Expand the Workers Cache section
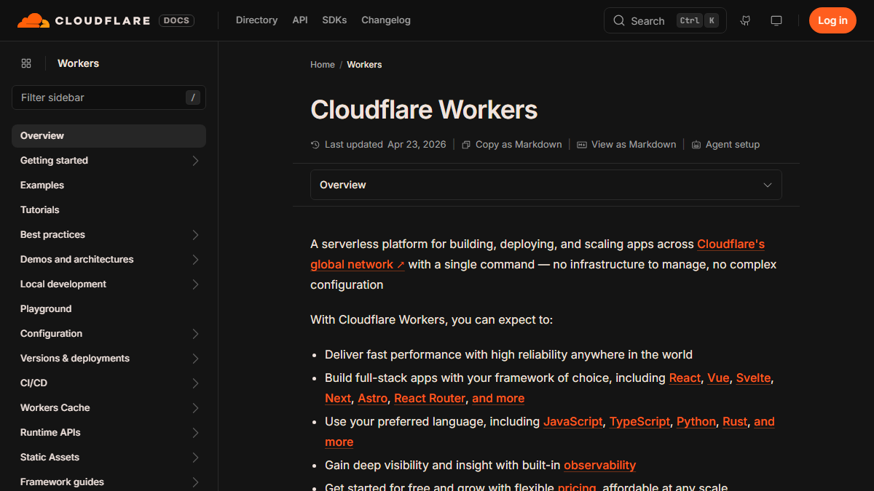The height and width of the screenshot is (491, 874). 195,408
